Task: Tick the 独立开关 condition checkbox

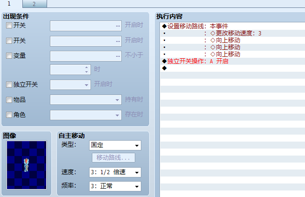Action: [x=9, y=84]
